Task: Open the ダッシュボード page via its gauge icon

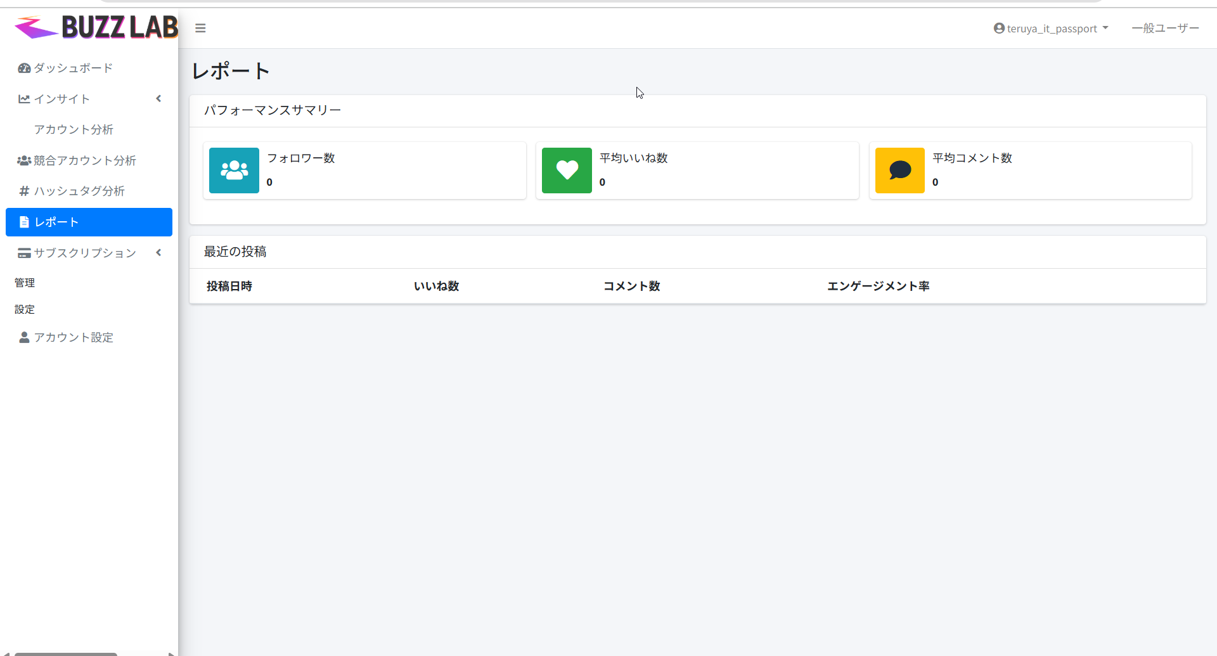Action: [x=24, y=68]
